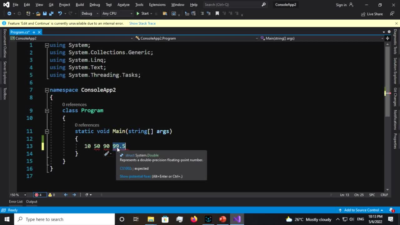Click the Open File folder icon in toolbar

point(38,13)
